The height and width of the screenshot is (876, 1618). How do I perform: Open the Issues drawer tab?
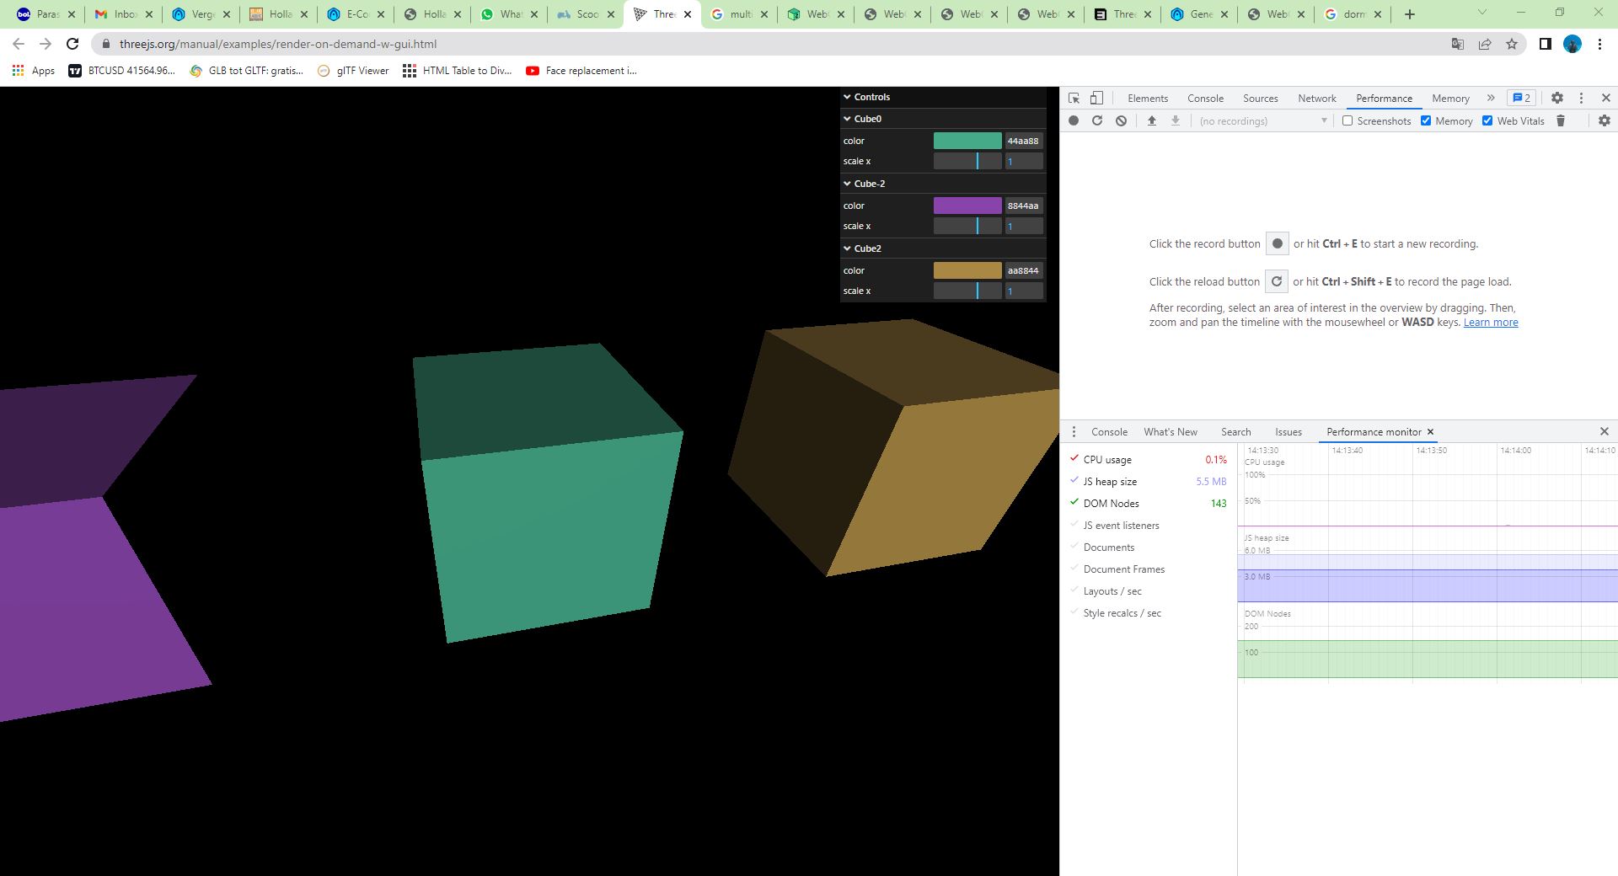click(x=1289, y=432)
